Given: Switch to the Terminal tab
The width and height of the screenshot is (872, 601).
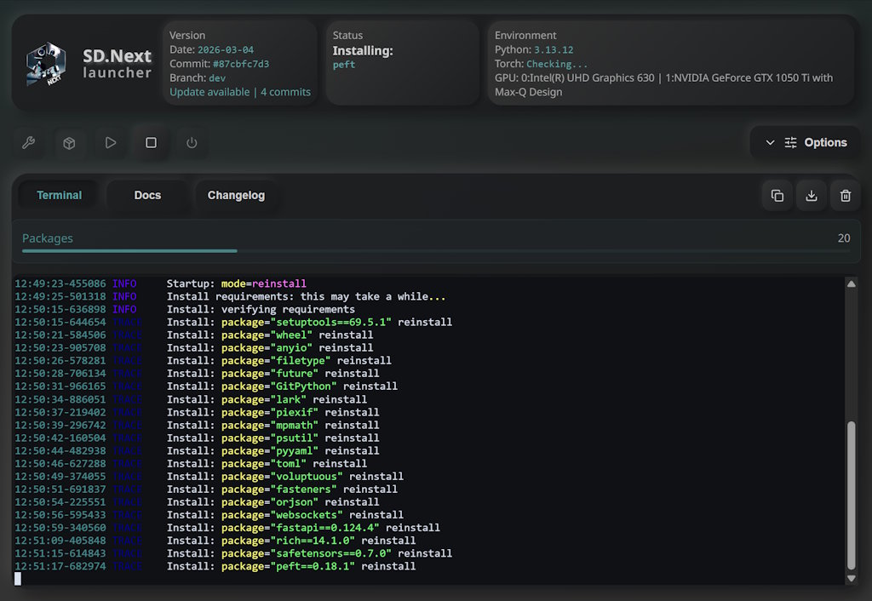Looking at the screenshot, I should (x=59, y=195).
